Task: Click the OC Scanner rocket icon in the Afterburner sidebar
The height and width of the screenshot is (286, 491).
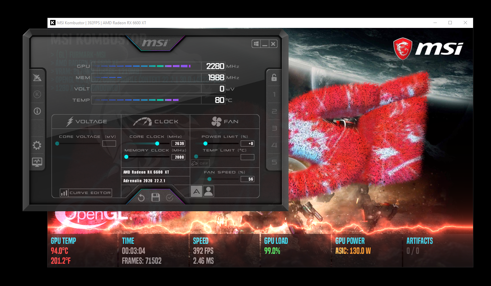Action: (x=37, y=77)
